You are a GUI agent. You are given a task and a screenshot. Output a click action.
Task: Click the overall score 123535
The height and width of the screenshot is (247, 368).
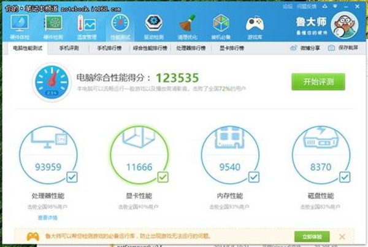point(177,78)
